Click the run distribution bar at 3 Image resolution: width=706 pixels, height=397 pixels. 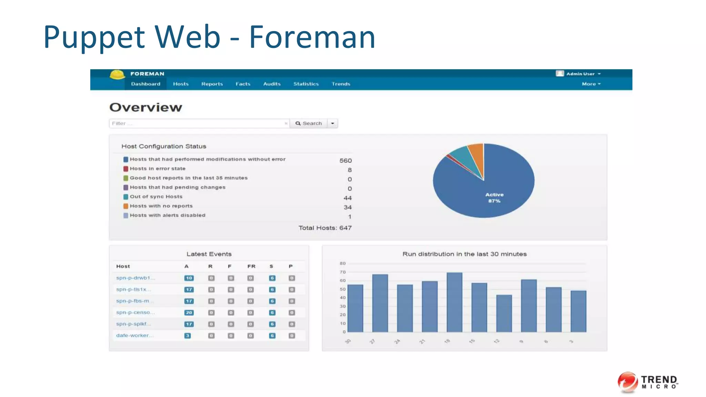coord(578,312)
